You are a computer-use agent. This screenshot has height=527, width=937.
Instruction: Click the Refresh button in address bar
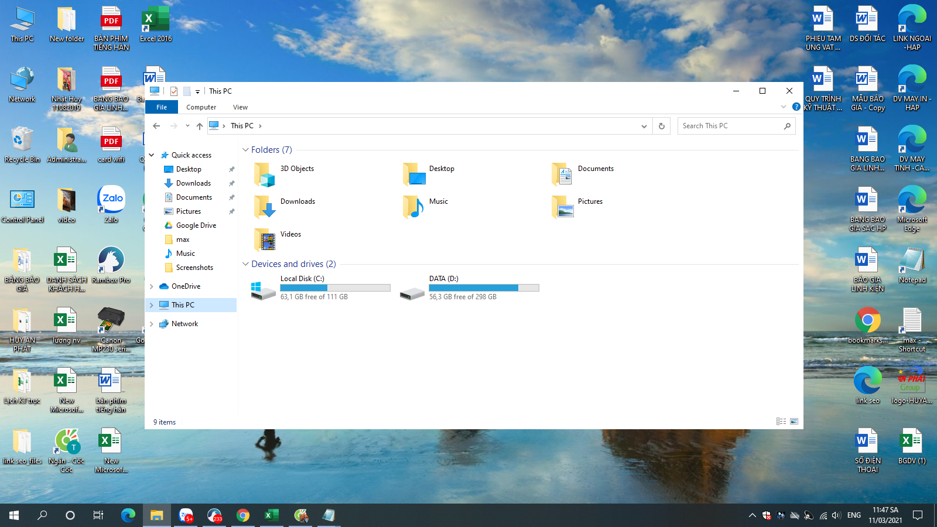(x=662, y=126)
